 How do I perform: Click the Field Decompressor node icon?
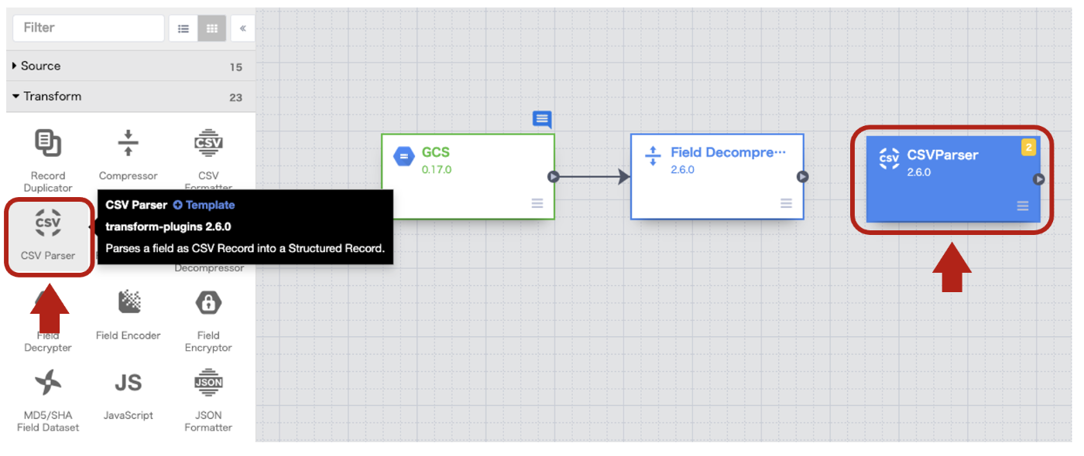[653, 156]
